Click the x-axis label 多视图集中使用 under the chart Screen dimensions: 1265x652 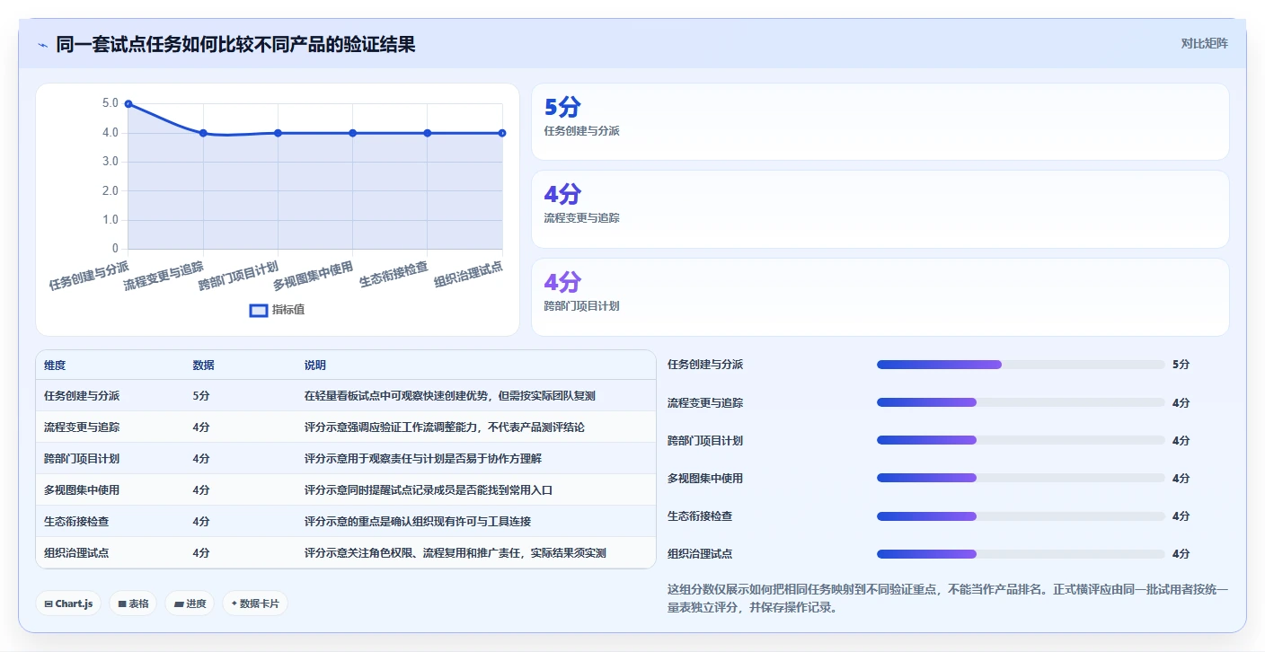[x=313, y=278]
